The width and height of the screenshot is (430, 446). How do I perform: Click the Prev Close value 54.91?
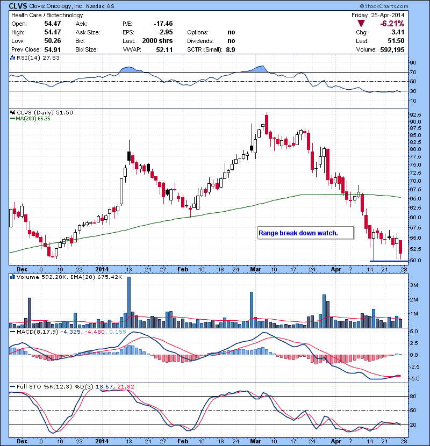click(53, 49)
